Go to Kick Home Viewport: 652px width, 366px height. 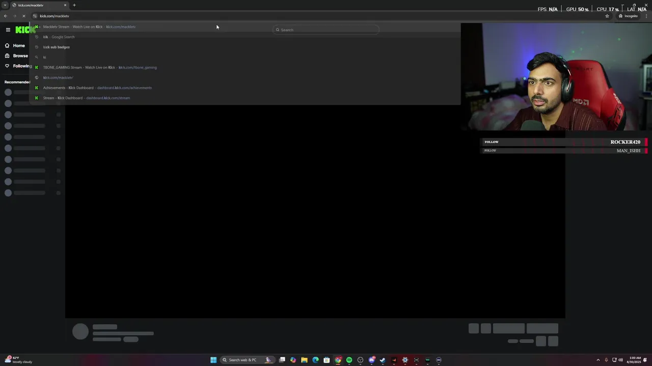click(x=15, y=46)
